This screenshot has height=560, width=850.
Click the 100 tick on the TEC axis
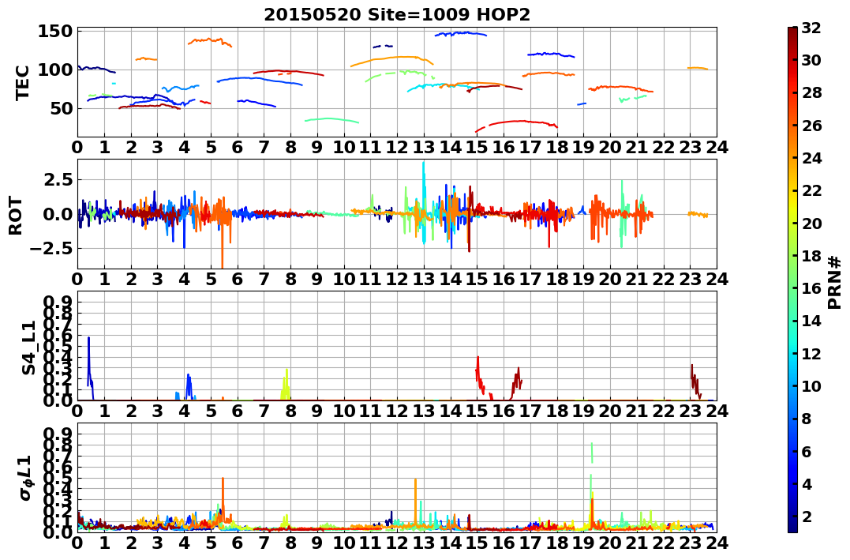tap(55, 70)
